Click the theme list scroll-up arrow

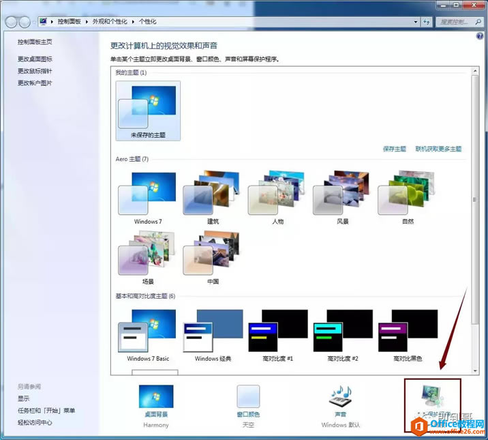coord(475,71)
